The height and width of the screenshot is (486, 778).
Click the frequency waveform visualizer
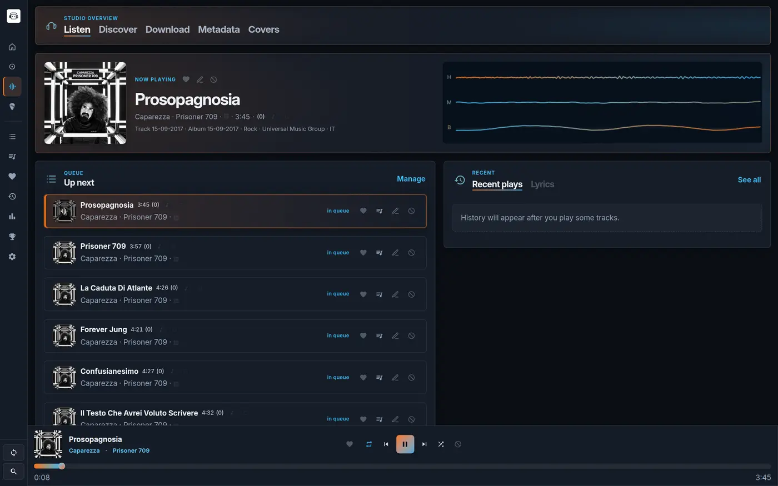[602, 103]
